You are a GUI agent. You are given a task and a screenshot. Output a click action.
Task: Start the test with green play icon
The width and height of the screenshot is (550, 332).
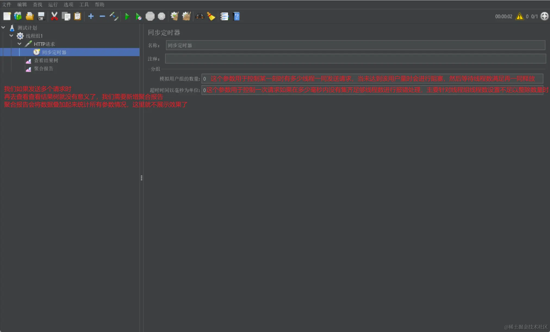pyautogui.click(x=127, y=16)
